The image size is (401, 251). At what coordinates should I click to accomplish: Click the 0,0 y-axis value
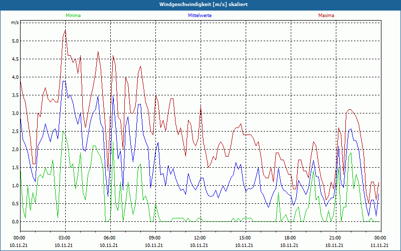tap(16, 221)
